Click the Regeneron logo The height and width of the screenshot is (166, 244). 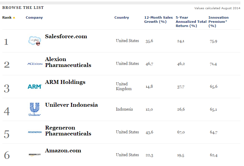tap(35, 132)
